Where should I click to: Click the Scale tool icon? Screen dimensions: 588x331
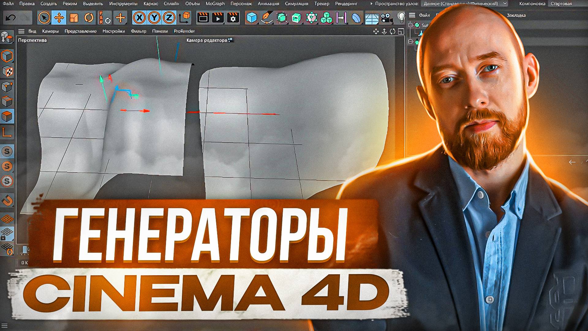tap(74, 18)
